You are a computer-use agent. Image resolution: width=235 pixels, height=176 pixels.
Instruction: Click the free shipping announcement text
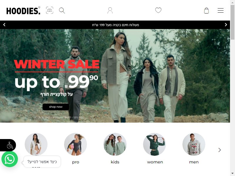[x=115, y=25]
